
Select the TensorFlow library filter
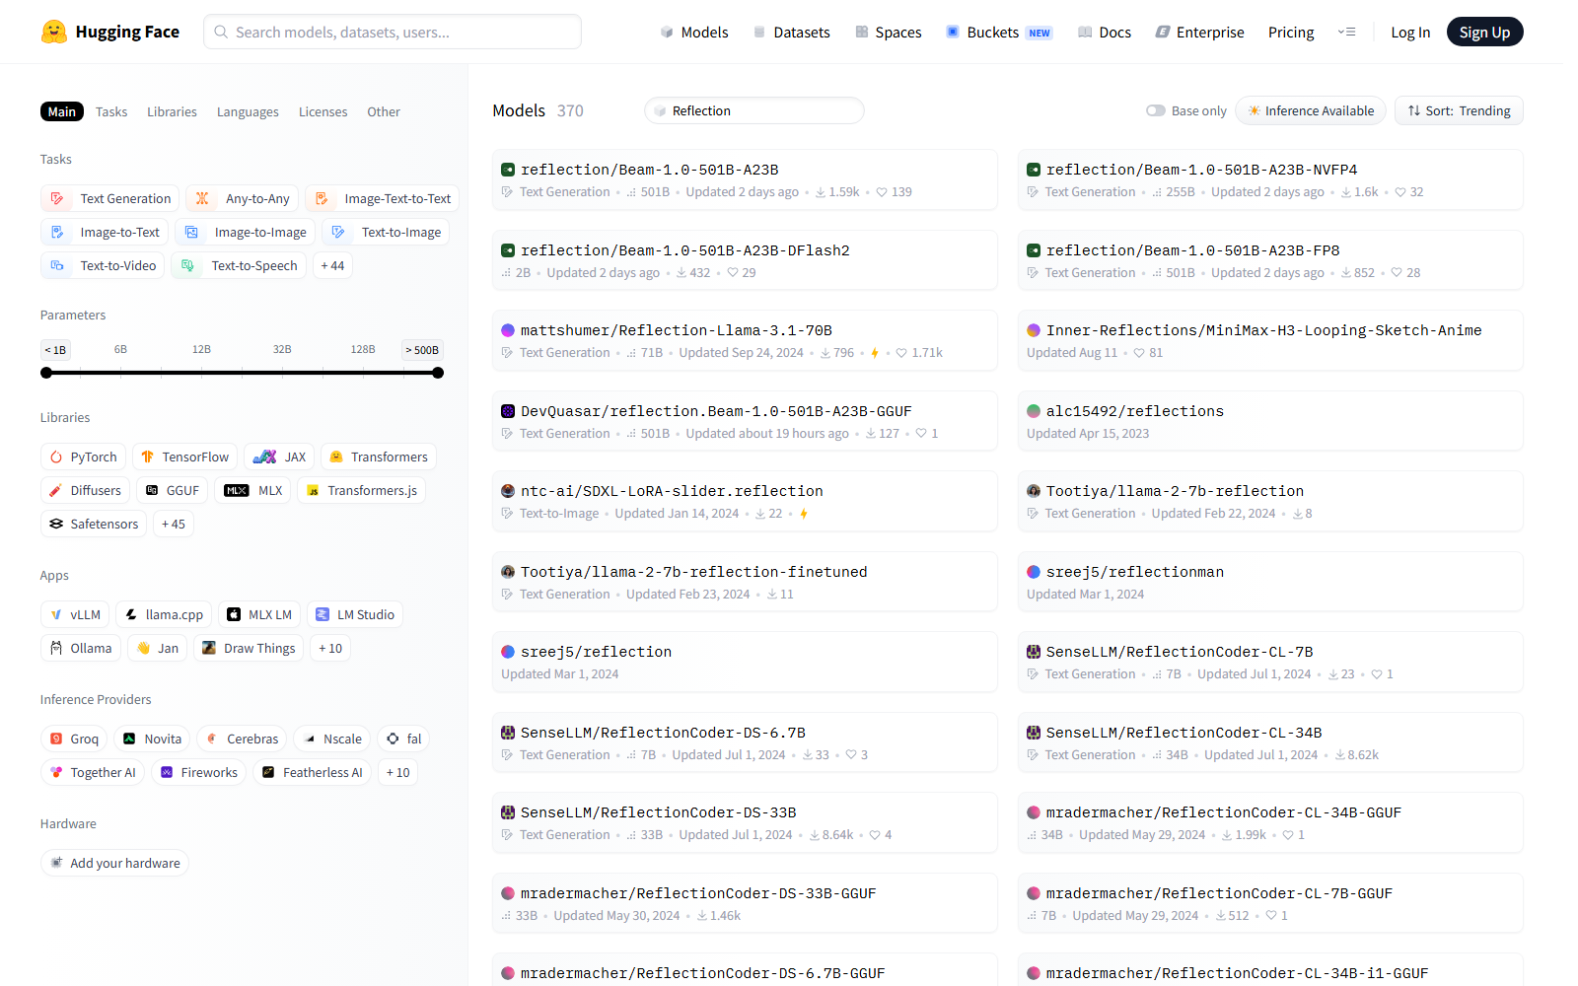click(185, 457)
